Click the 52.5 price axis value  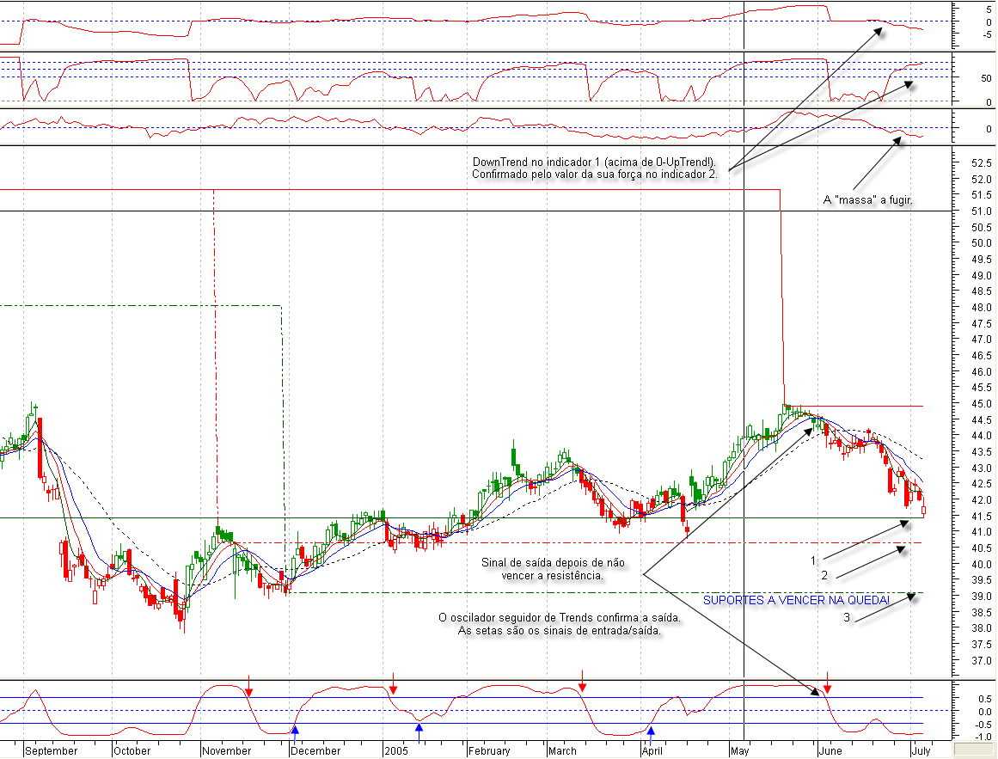[x=982, y=162]
